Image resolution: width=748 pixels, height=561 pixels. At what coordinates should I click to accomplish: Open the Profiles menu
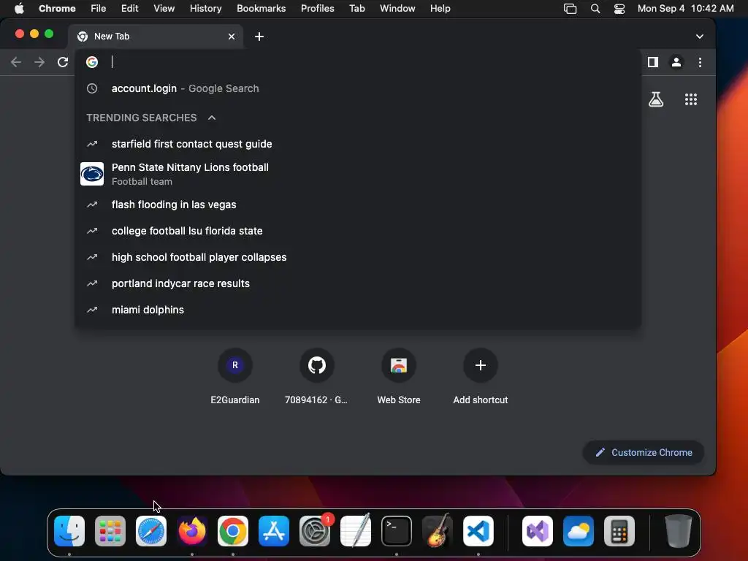[318, 8]
